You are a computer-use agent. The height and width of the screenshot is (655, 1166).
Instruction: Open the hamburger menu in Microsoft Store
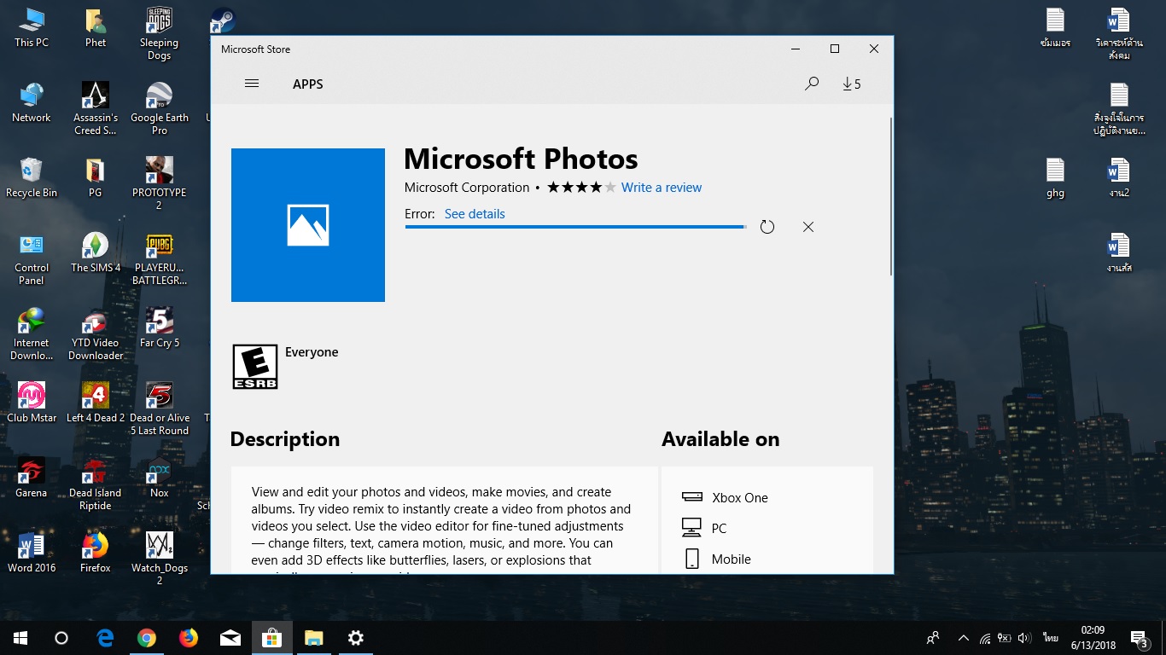(251, 84)
